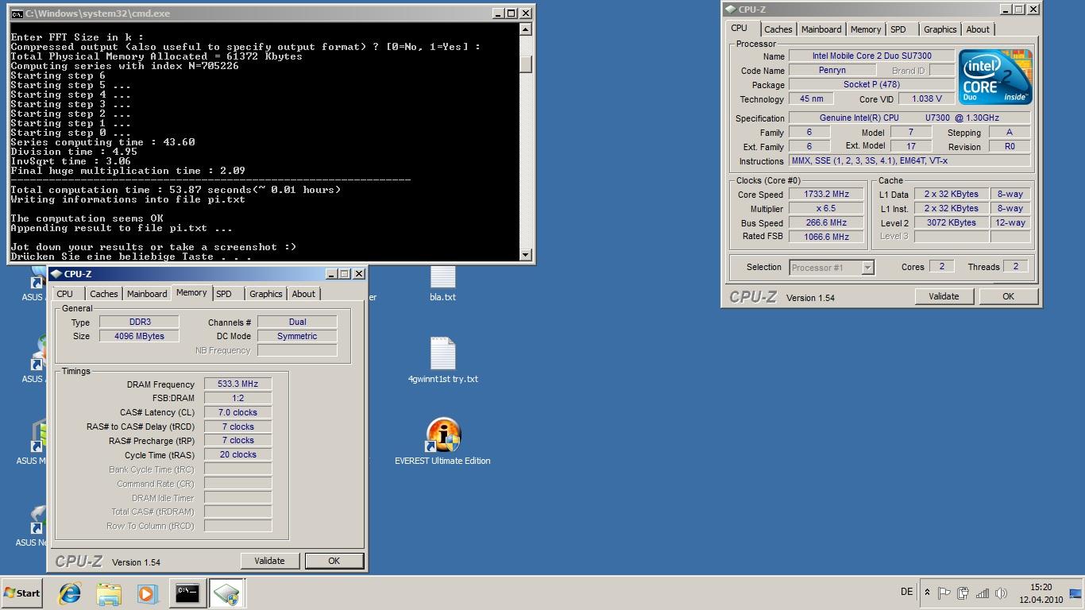Open Graphics tab in CPU-Z processor window
Image resolution: width=1085 pixels, height=610 pixels.
click(940, 29)
